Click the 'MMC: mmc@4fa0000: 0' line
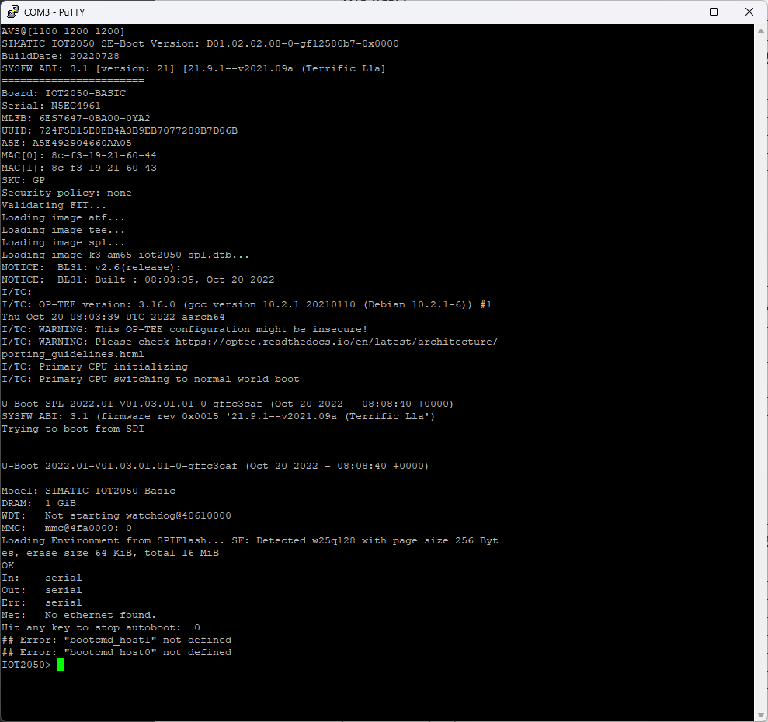Screen dimensions: 768x722 (x=67, y=528)
